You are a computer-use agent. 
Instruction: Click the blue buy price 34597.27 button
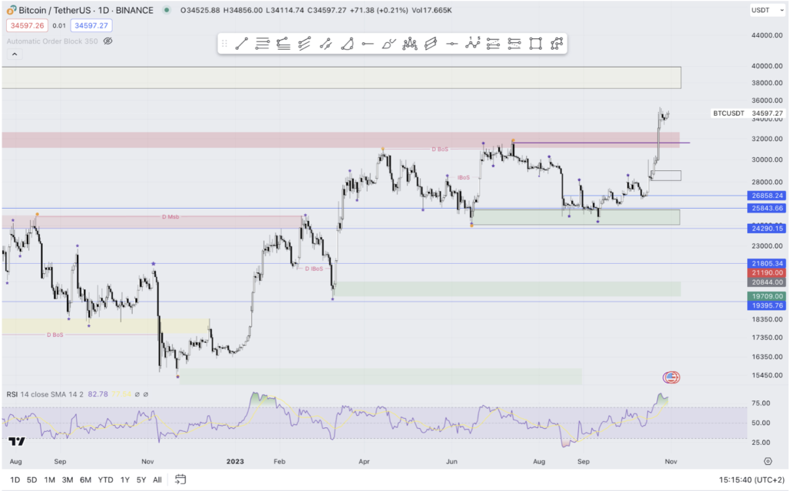(x=91, y=25)
